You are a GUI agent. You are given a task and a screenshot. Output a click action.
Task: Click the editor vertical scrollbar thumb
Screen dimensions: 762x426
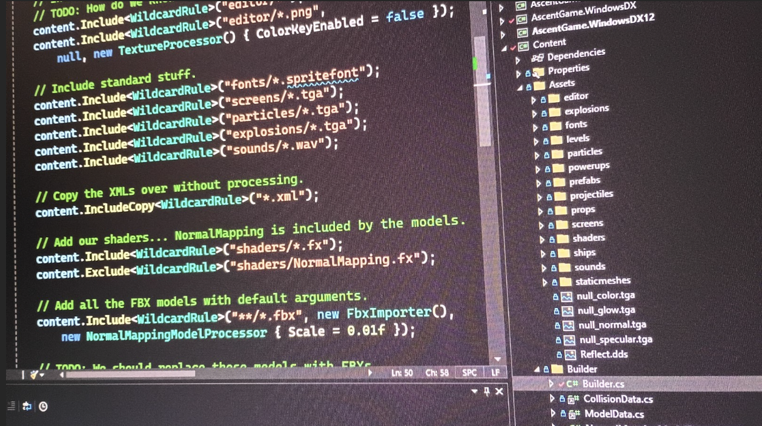(482, 91)
